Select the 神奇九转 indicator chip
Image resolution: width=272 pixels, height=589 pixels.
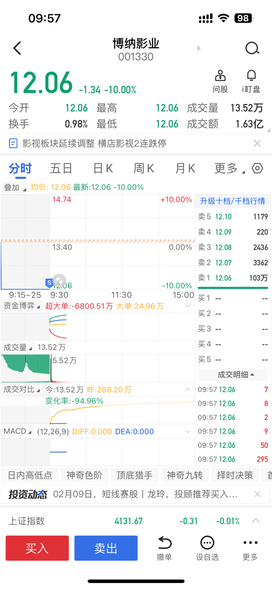[x=185, y=475]
